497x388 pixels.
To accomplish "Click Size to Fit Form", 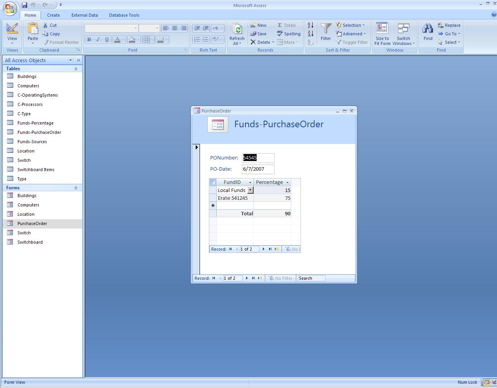I will coord(382,34).
